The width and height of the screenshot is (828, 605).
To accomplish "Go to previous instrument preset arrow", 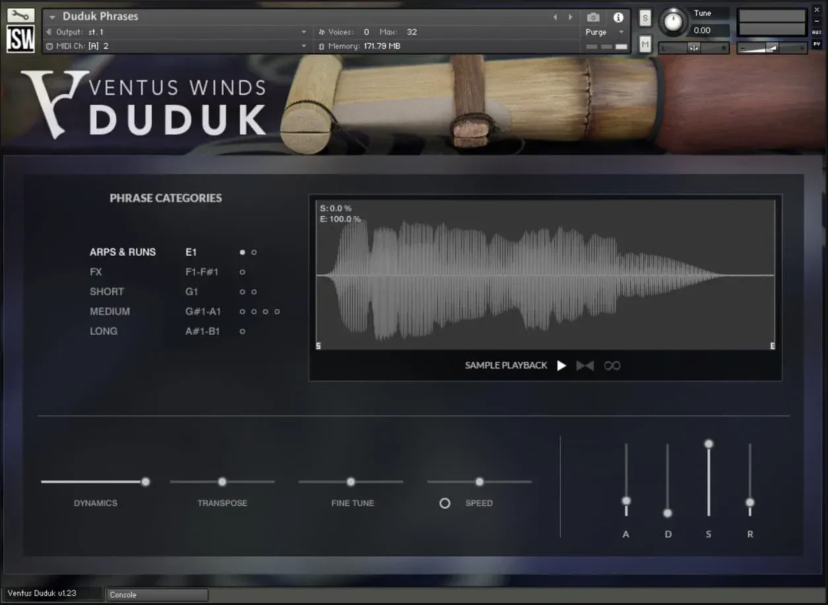I will (x=555, y=16).
